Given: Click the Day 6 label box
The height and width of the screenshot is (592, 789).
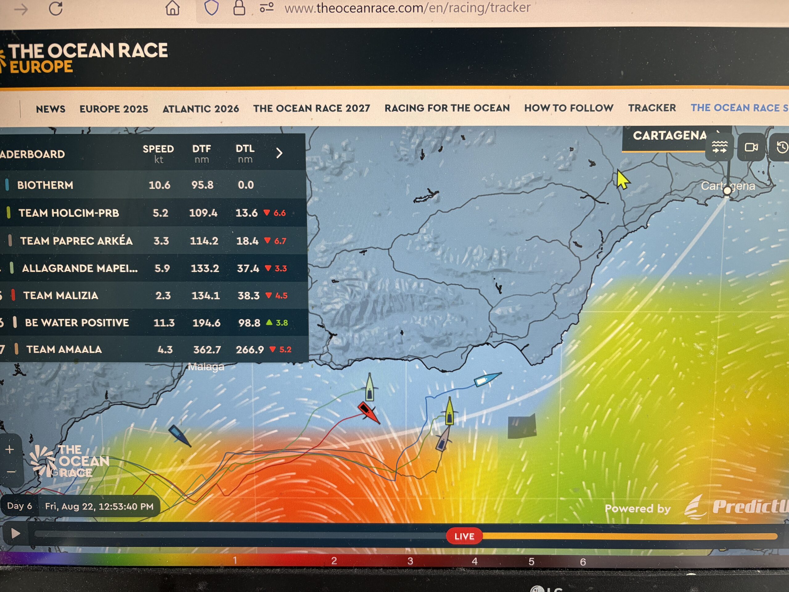Looking at the screenshot, I should tap(20, 506).
